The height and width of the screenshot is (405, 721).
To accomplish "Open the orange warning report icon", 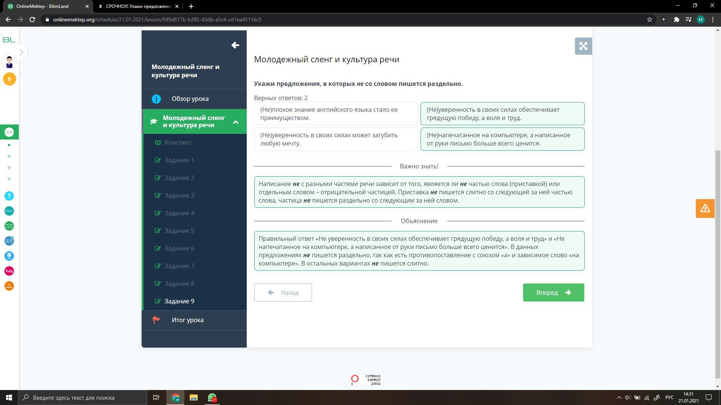I will click(704, 208).
